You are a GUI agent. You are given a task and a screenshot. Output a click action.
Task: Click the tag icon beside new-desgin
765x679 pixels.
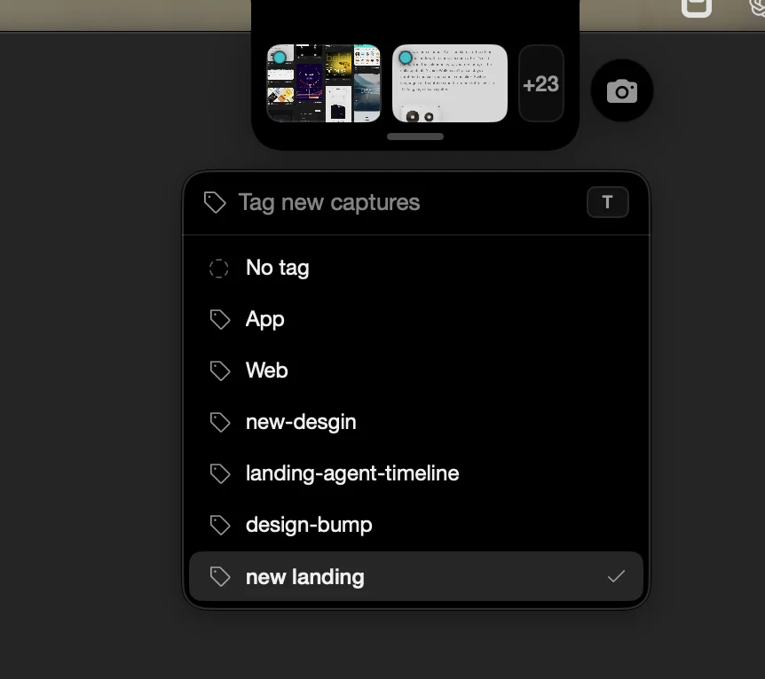(x=220, y=423)
